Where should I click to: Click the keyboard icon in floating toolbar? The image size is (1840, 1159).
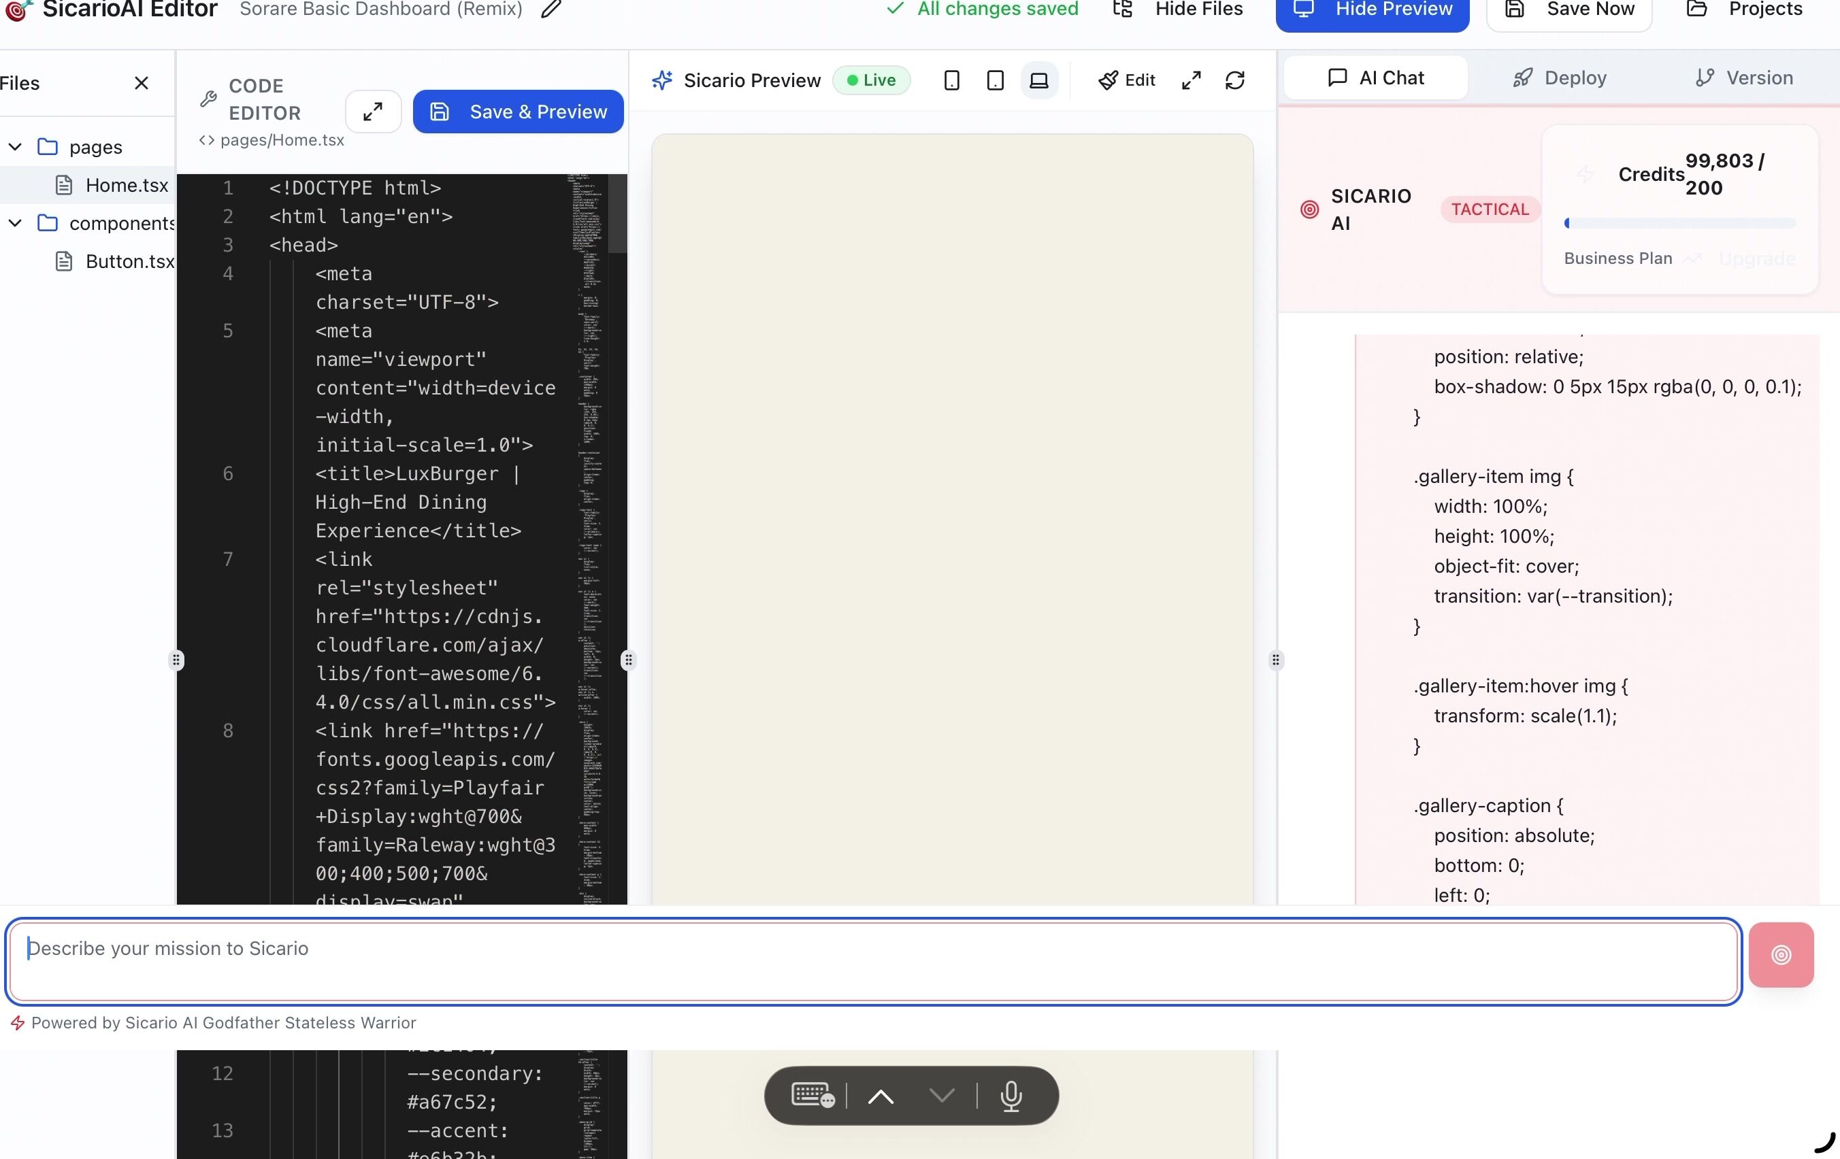812,1096
